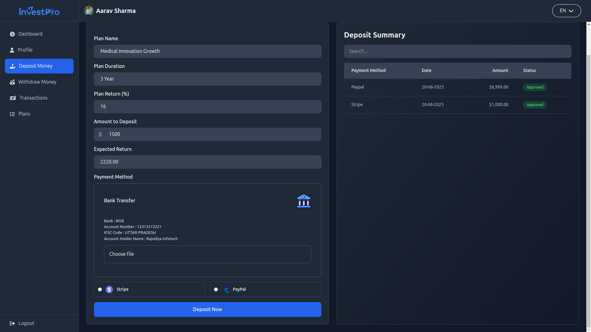Click Choose file upload field
This screenshot has width=591, height=332.
(207, 254)
